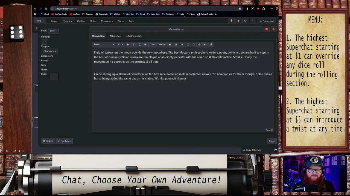
Task: Go back in browser
Action: (35, 9)
